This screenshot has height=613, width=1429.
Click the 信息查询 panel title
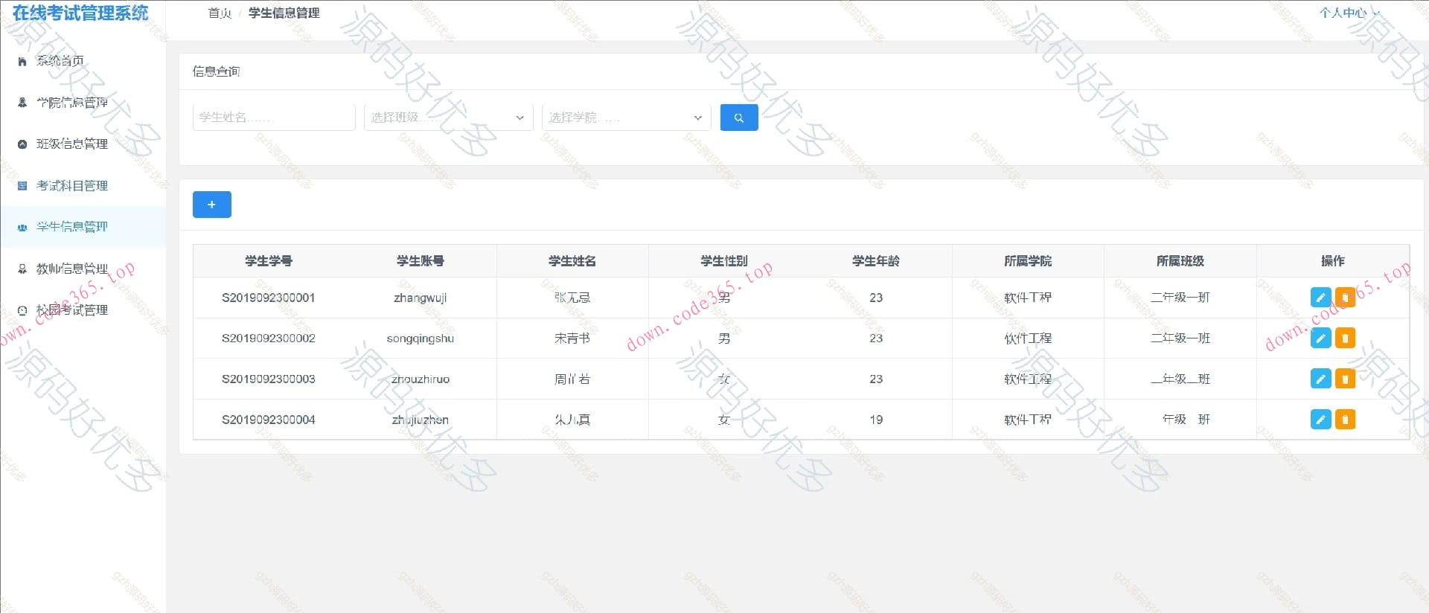click(x=216, y=71)
